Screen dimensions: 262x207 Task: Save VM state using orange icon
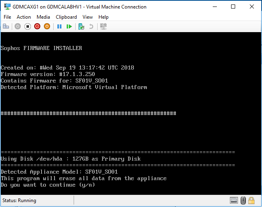click(47, 26)
